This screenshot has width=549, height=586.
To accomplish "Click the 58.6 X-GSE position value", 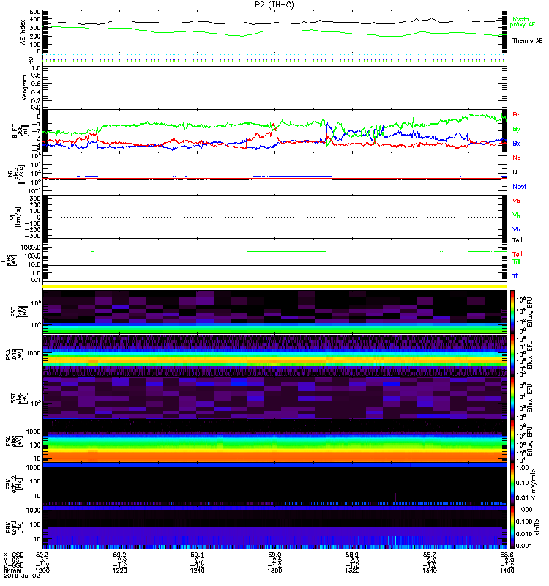I will pos(507,555).
